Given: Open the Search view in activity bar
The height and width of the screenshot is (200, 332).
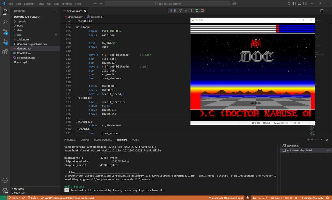Looking at the screenshot, I should pyautogui.click(x=5, y=22).
